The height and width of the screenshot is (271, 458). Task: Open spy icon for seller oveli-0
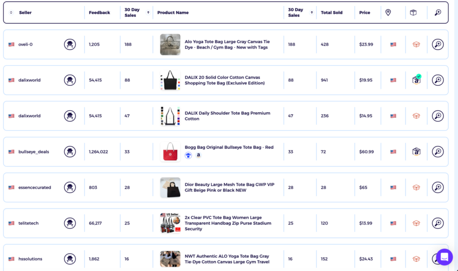[x=70, y=44]
